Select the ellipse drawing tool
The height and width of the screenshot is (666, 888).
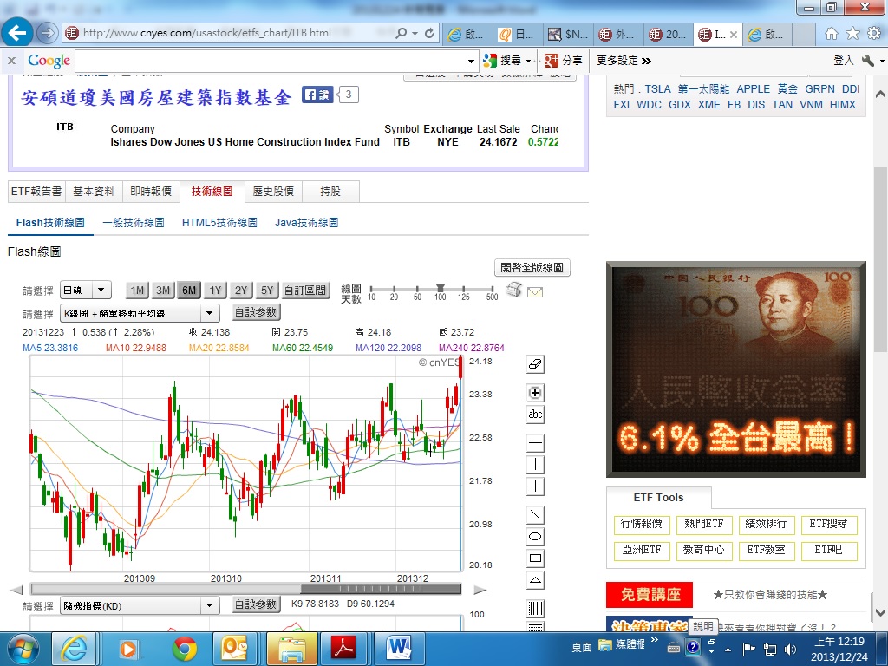(535, 536)
